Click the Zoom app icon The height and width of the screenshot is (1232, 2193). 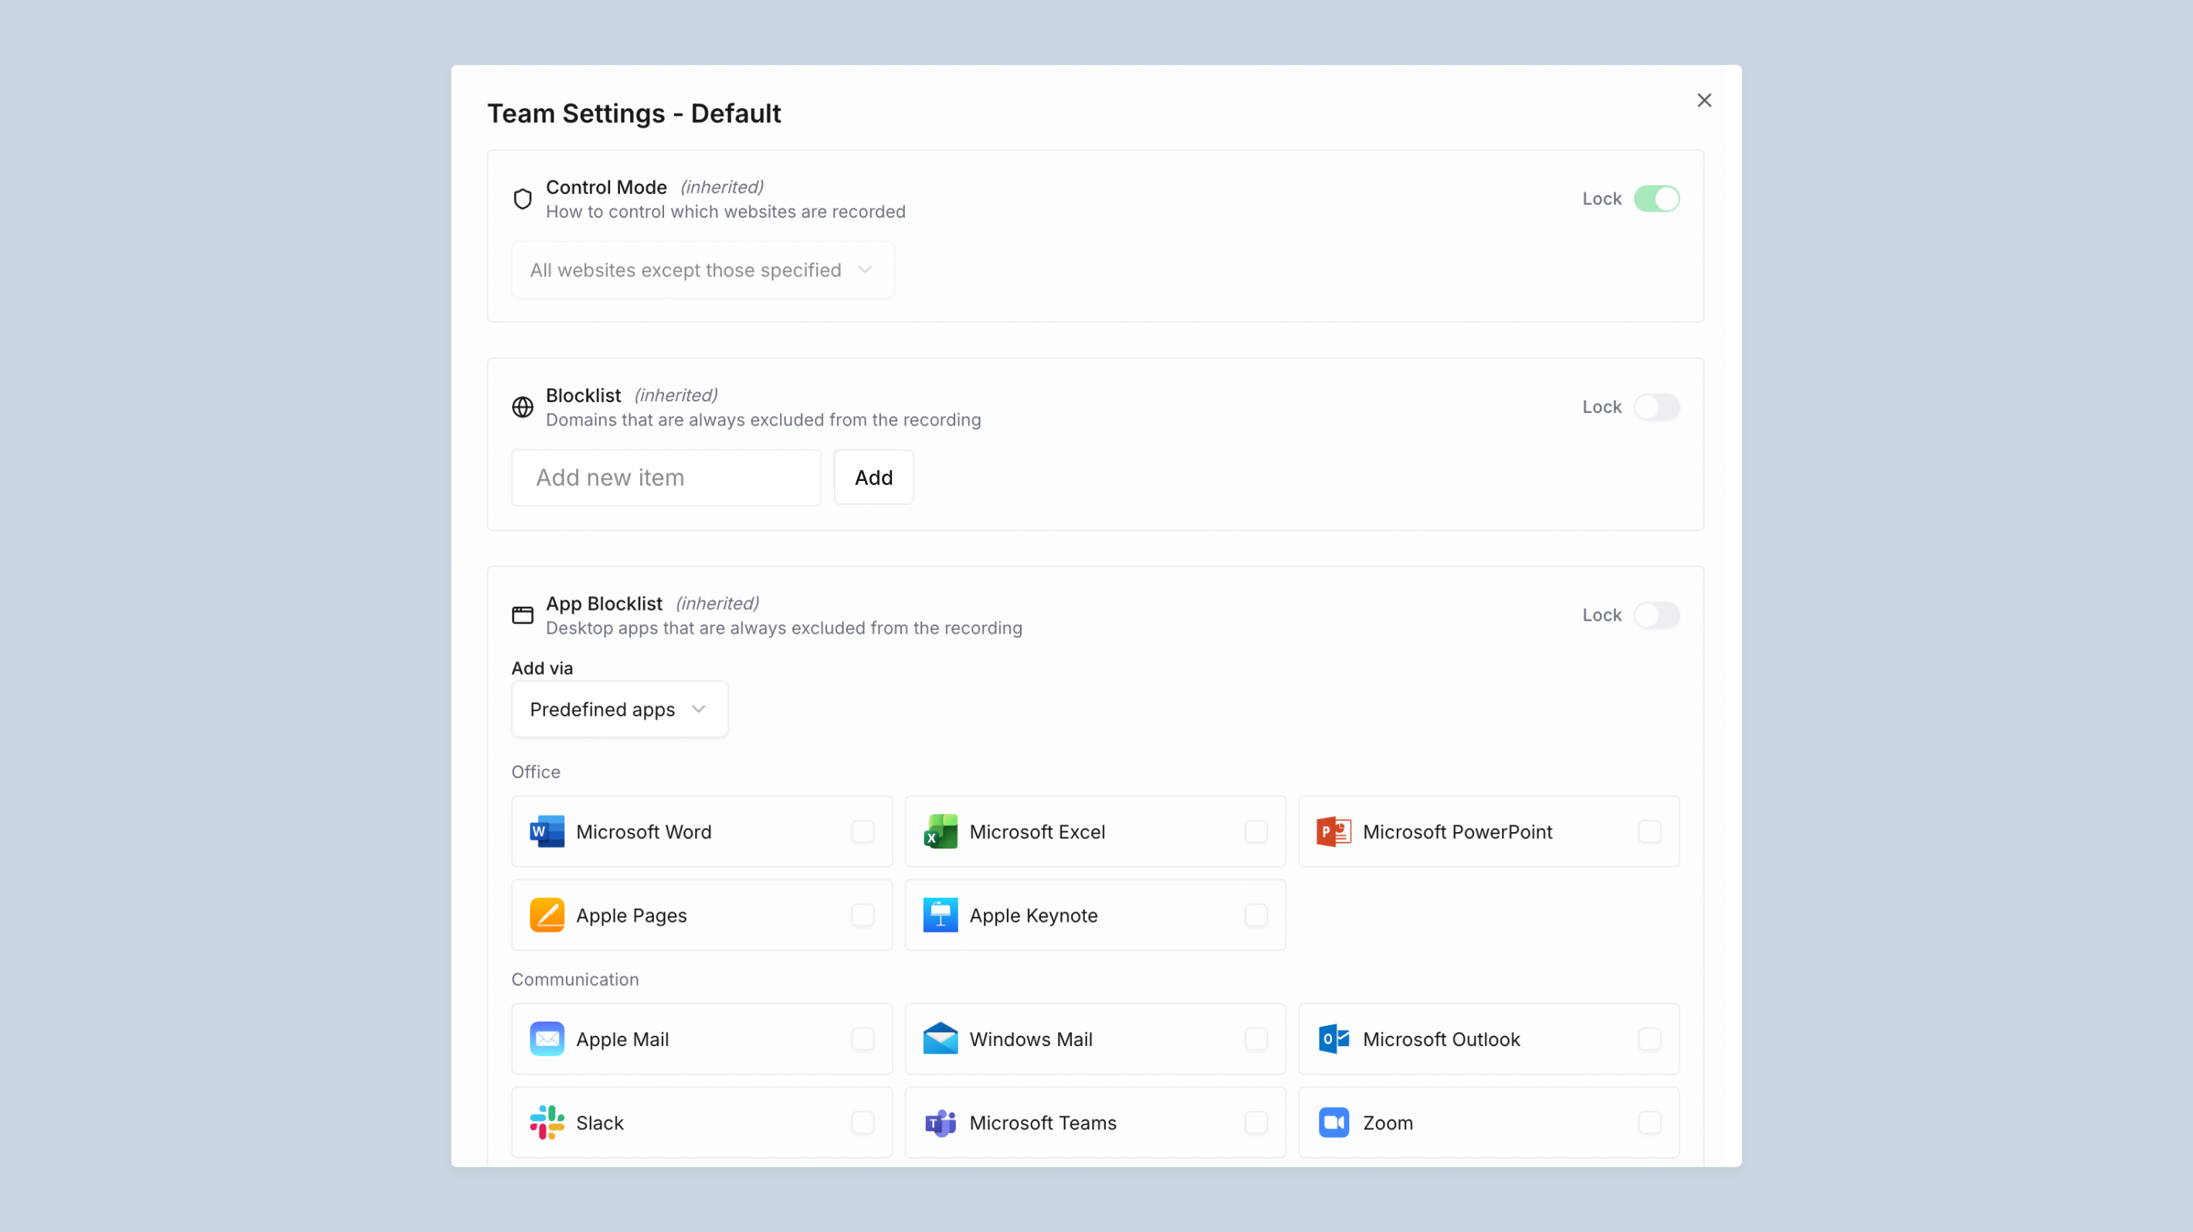[x=1333, y=1122]
